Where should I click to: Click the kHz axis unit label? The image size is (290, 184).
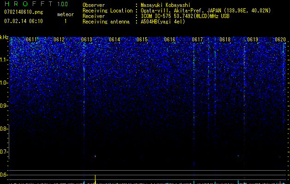pyautogui.click(x=4, y=37)
